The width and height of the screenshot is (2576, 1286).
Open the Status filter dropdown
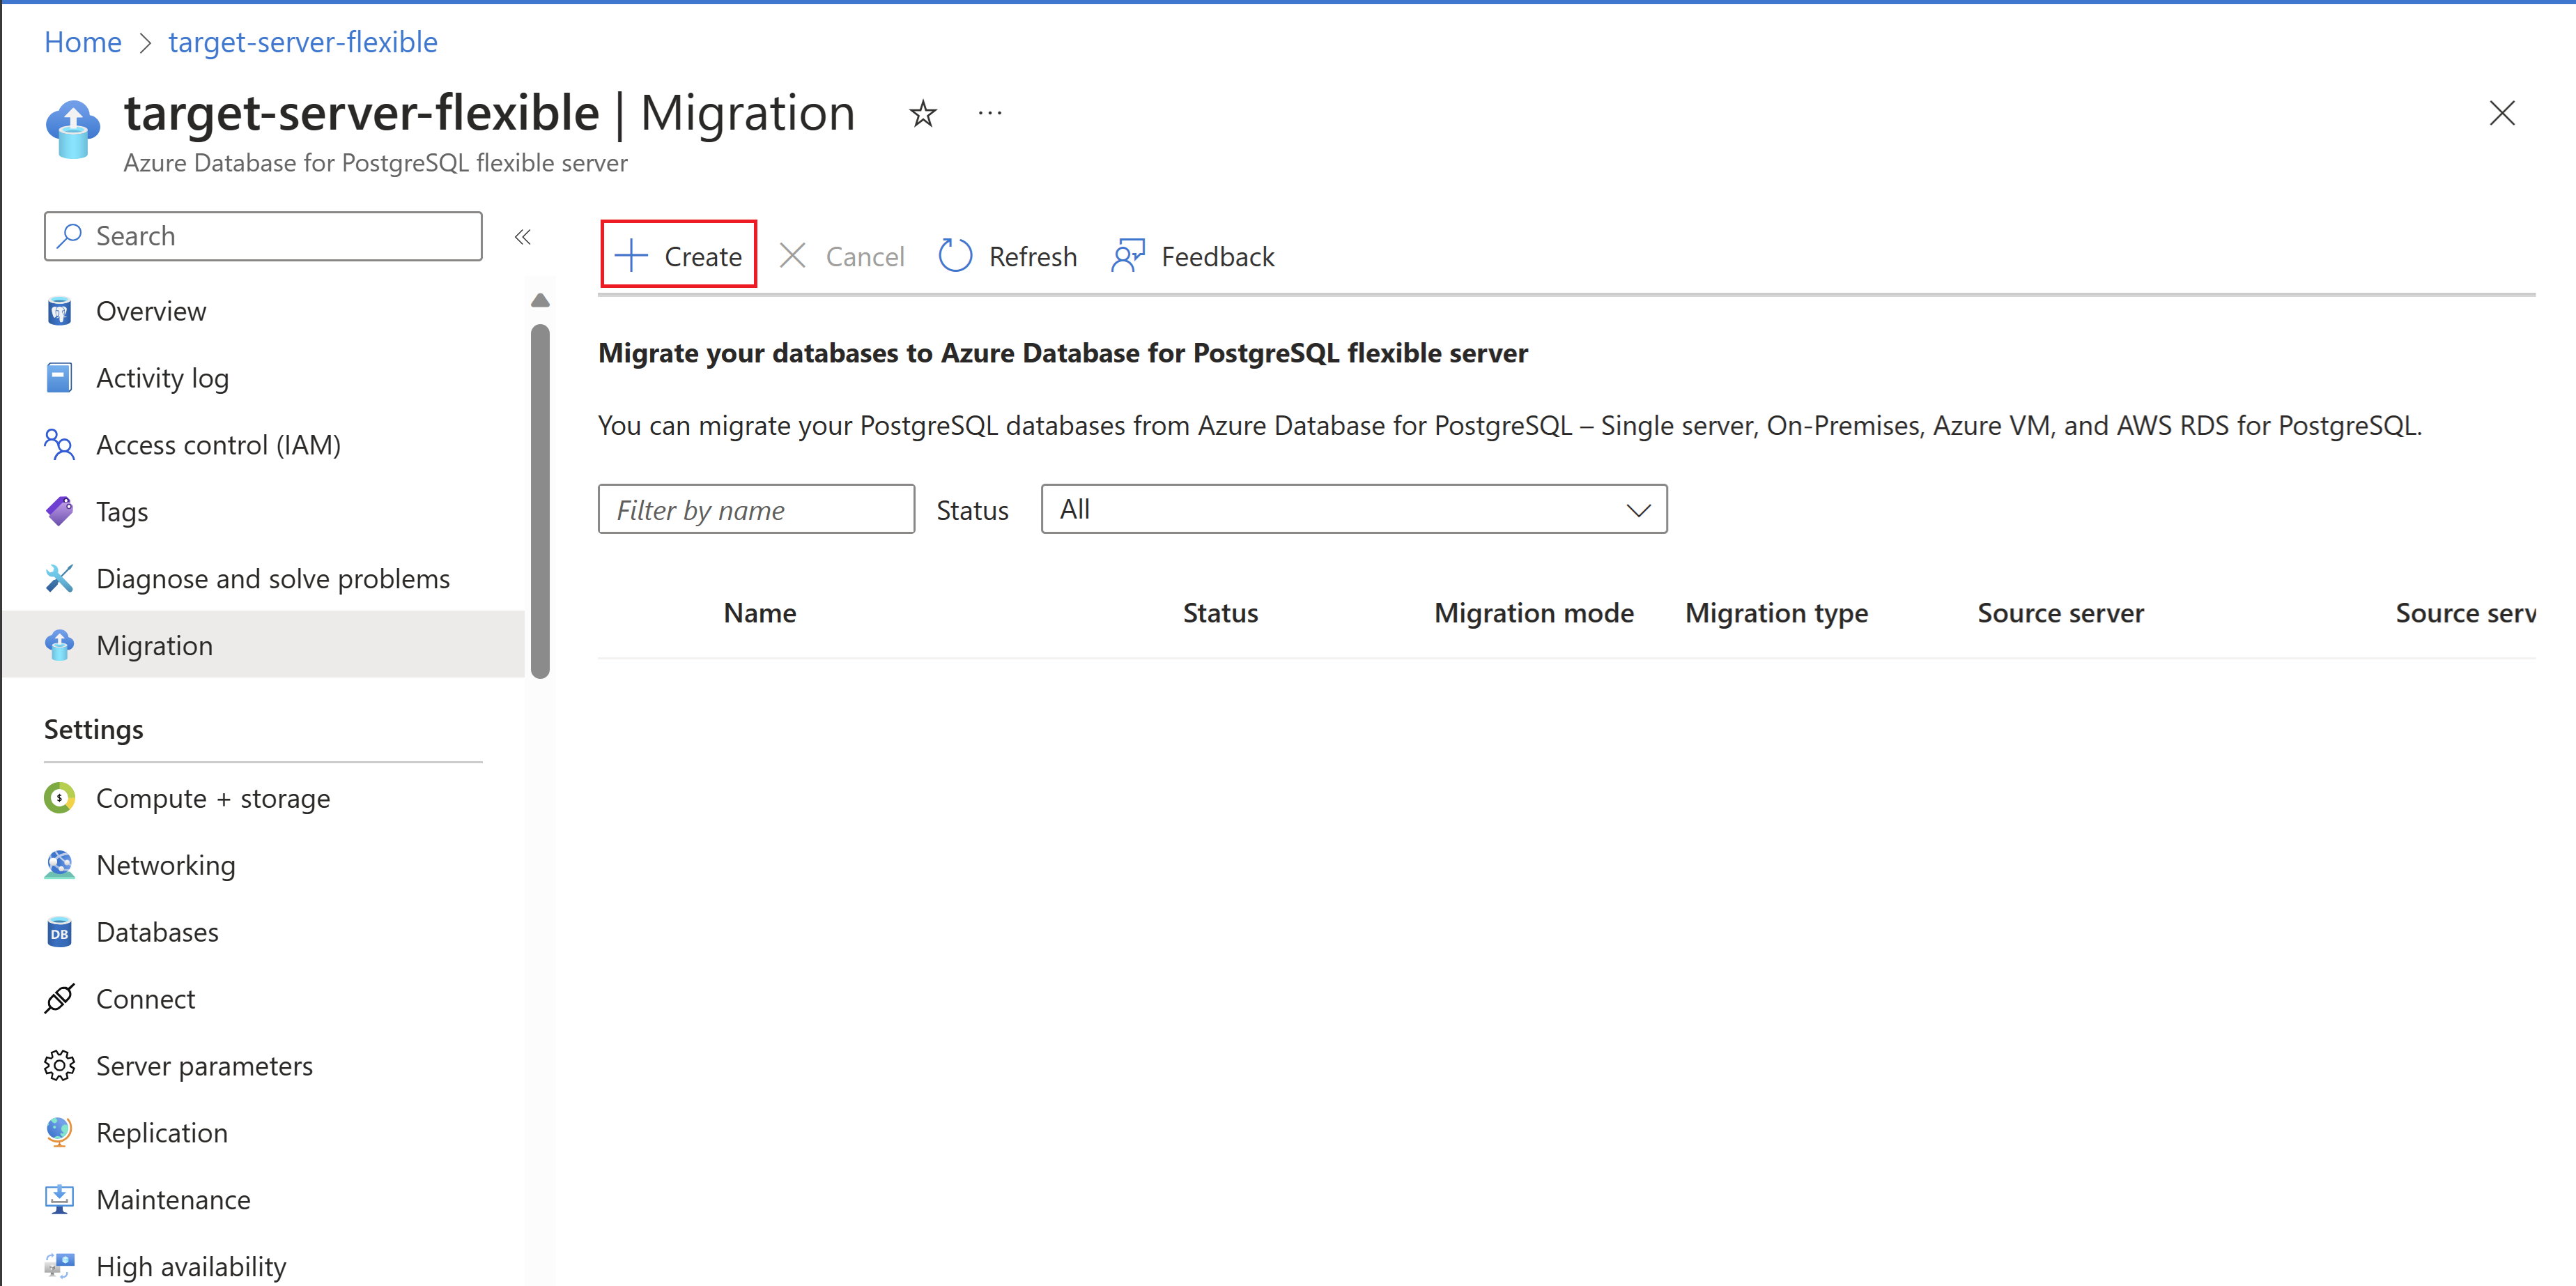click(1353, 509)
